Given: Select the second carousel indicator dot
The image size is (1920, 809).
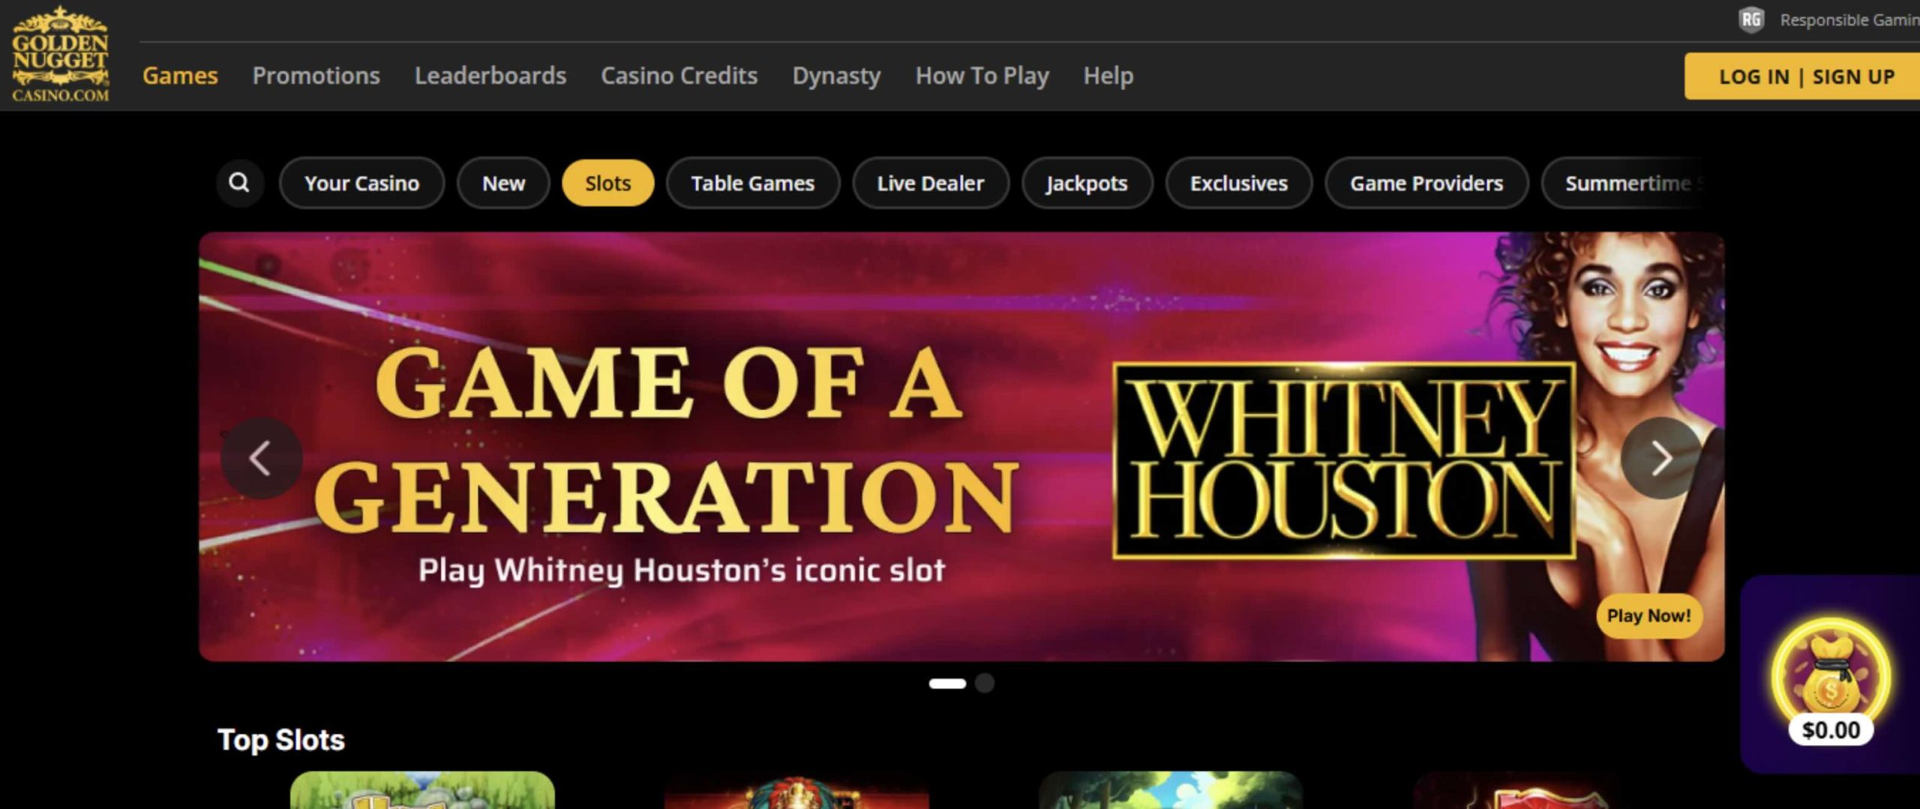Looking at the screenshot, I should (985, 683).
